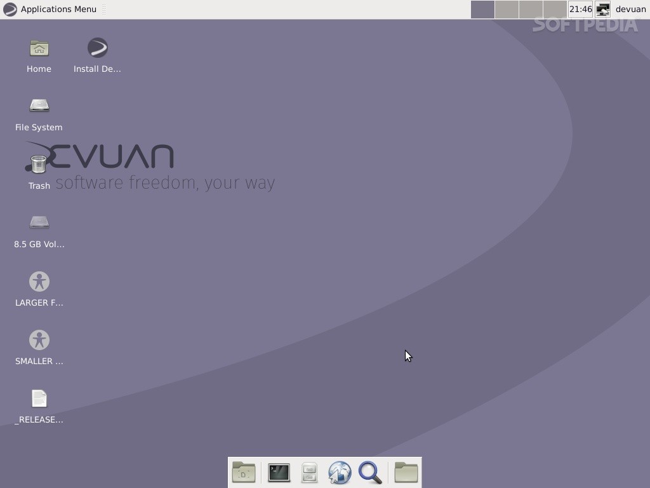The height and width of the screenshot is (488, 650).
Task: Click the desktop folder icon in dock
Action: (244, 473)
